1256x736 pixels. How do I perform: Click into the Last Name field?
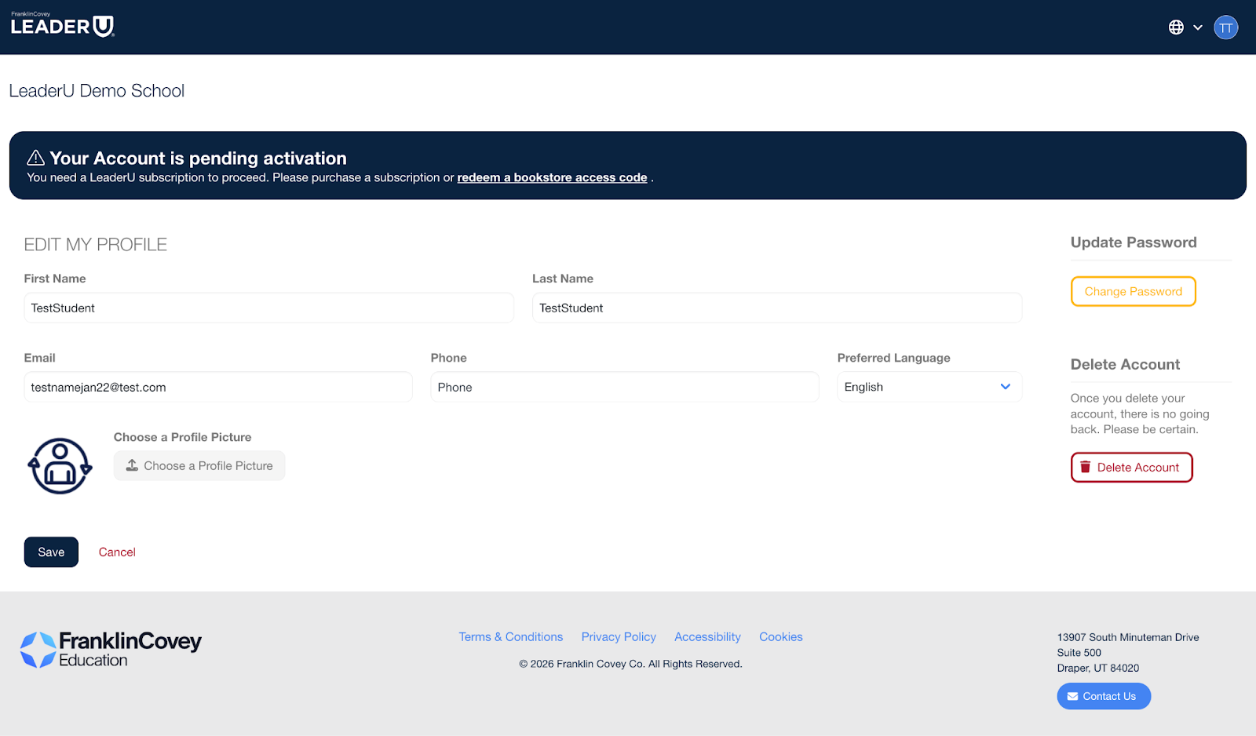click(x=776, y=308)
